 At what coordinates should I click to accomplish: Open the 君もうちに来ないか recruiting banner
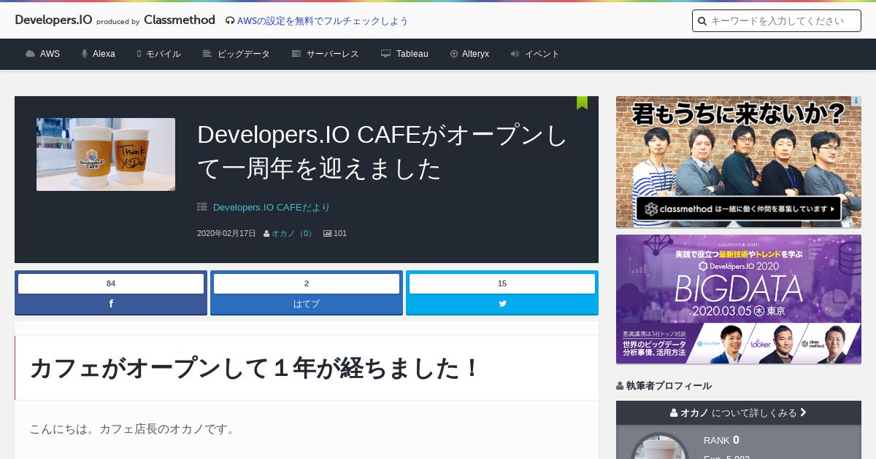pyautogui.click(x=739, y=162)
